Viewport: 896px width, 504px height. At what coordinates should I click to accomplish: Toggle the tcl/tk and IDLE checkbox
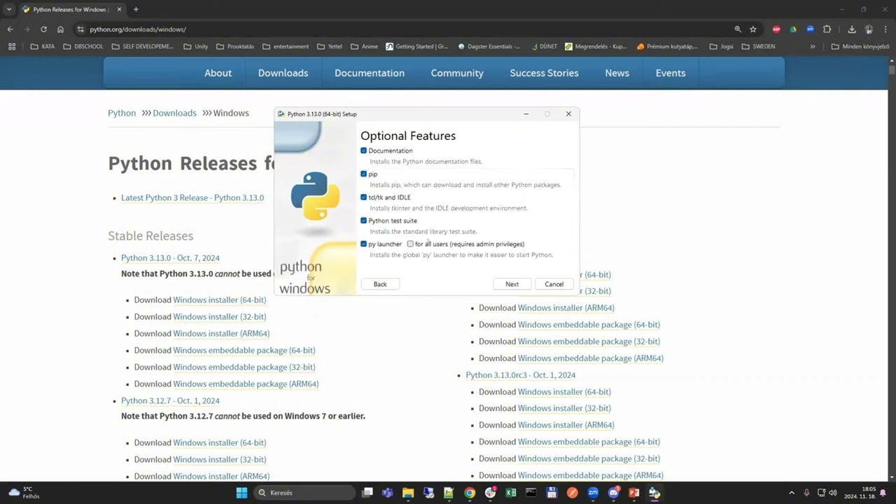coord(363,197)
